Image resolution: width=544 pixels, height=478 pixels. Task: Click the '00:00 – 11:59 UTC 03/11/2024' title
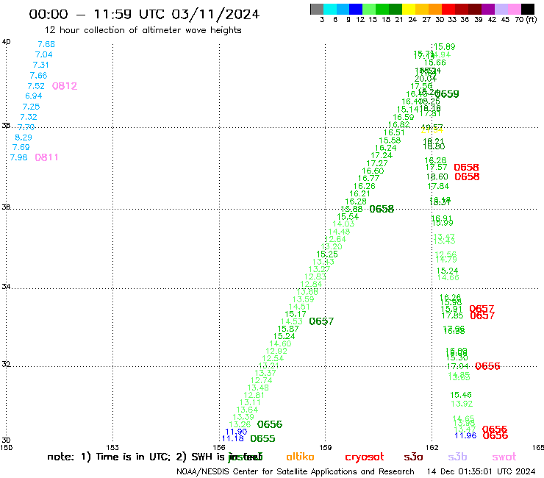[144, 14]
